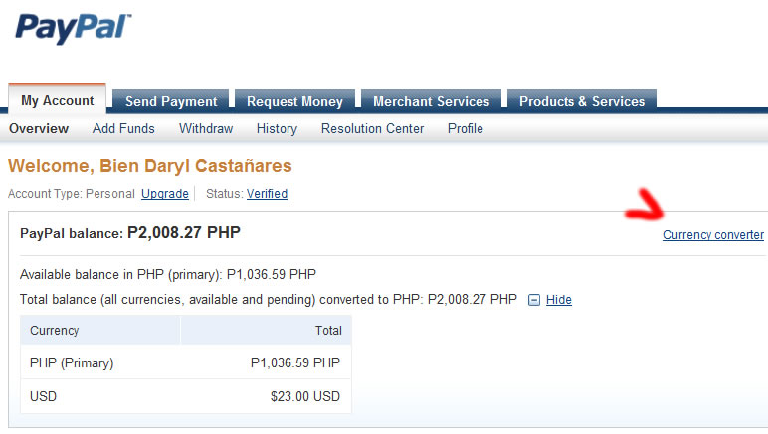The width and height of the screenshot is (768, 434).
Task: Click the PayPal logo
Action: (74, 29)
